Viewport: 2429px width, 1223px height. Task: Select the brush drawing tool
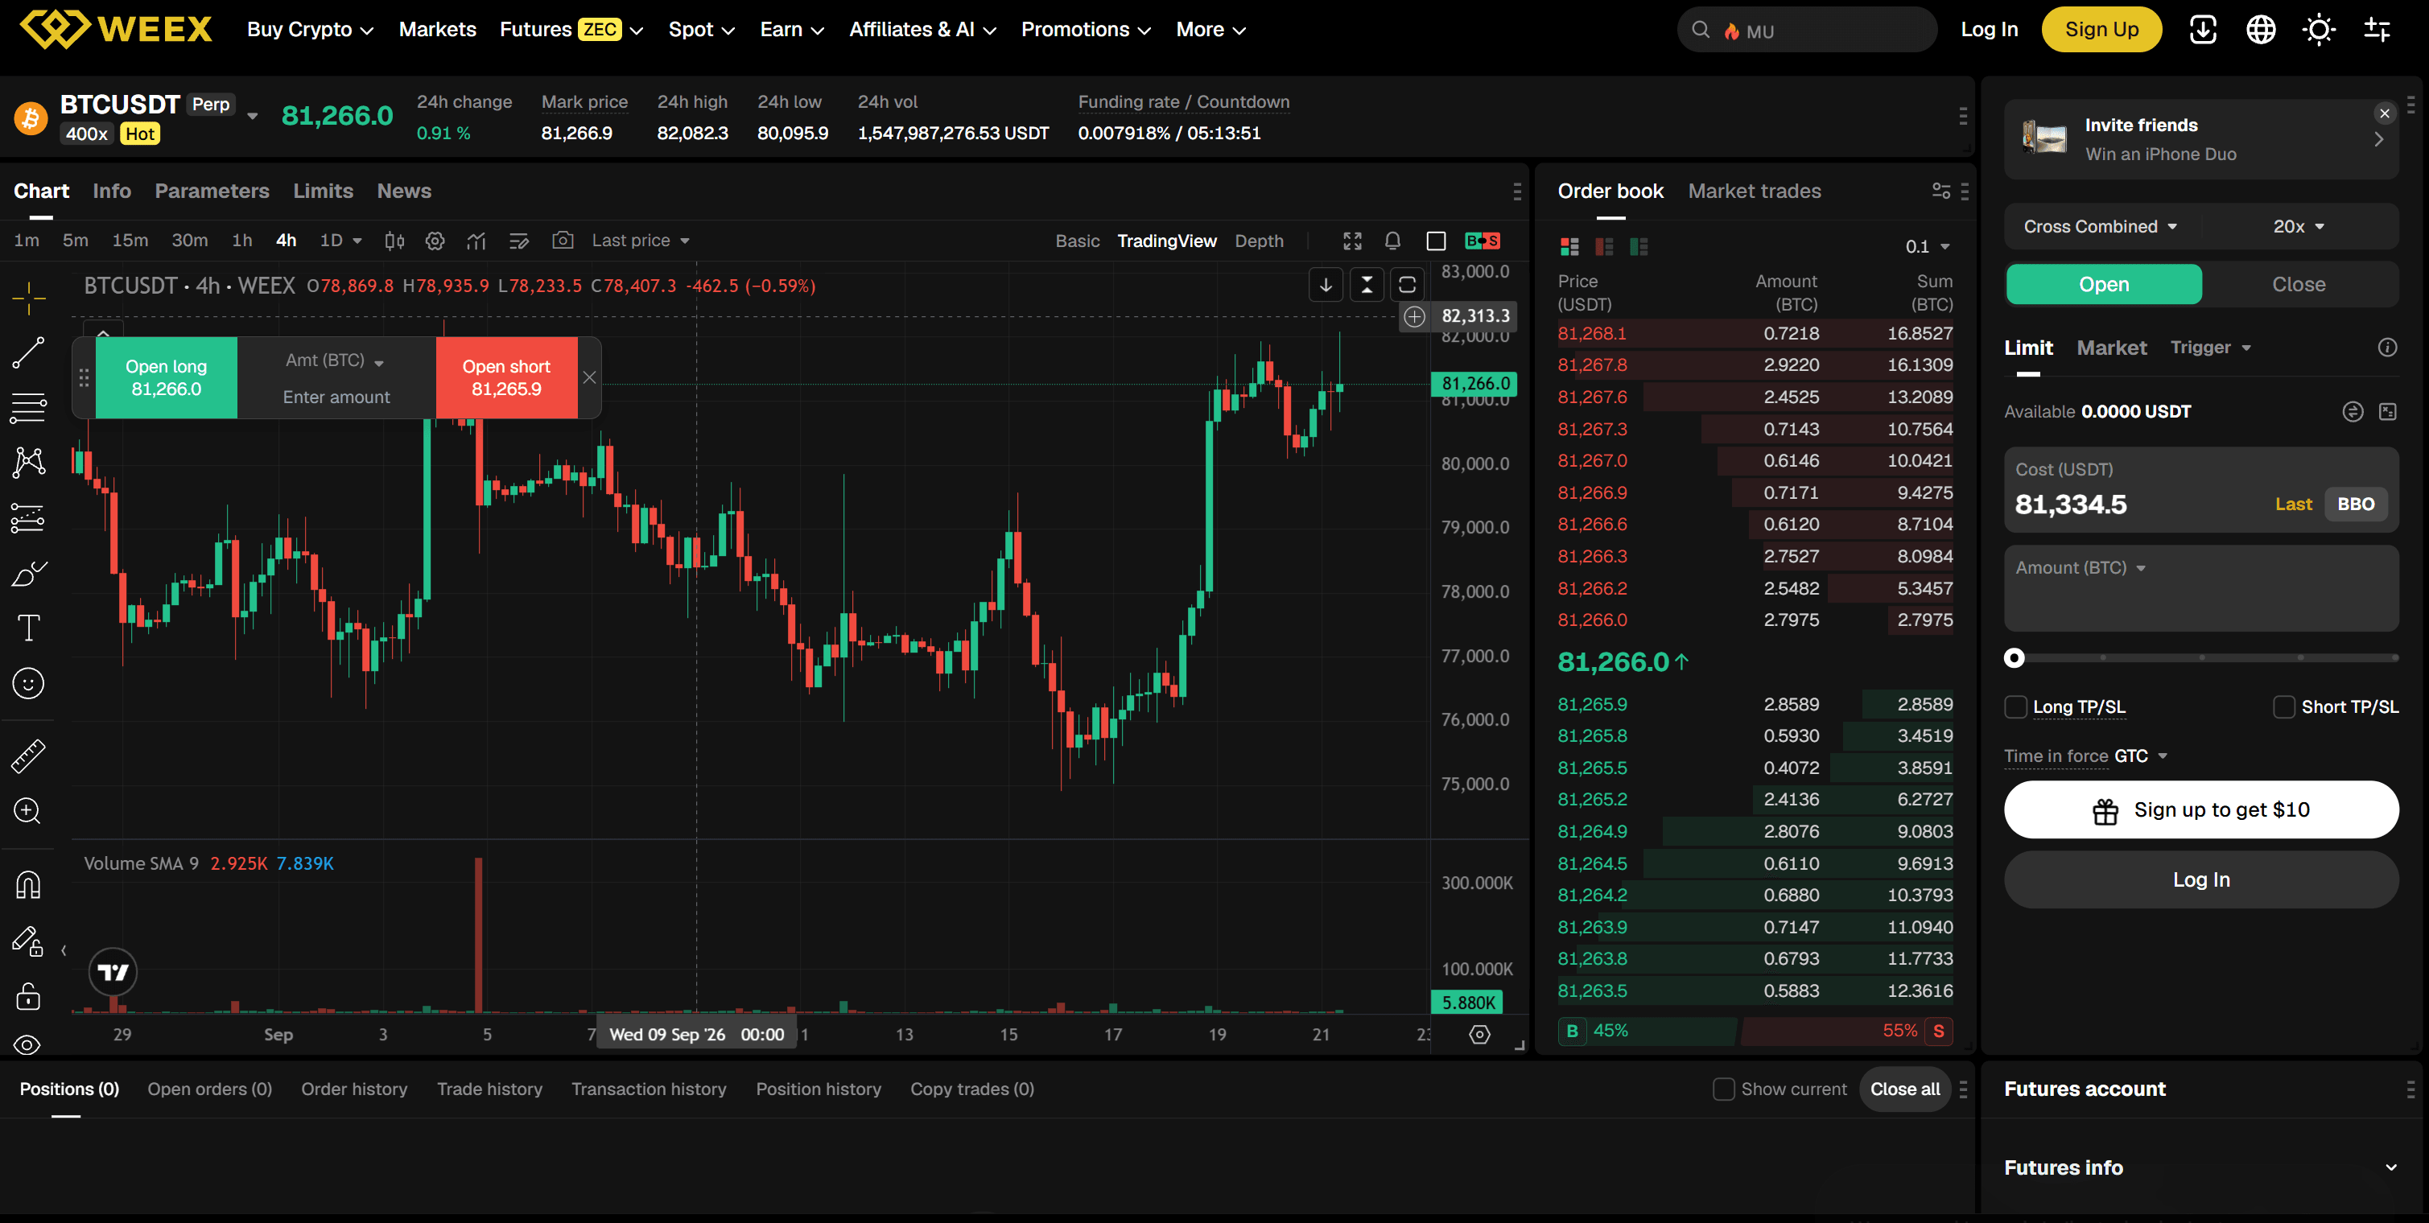pos(28,574)
